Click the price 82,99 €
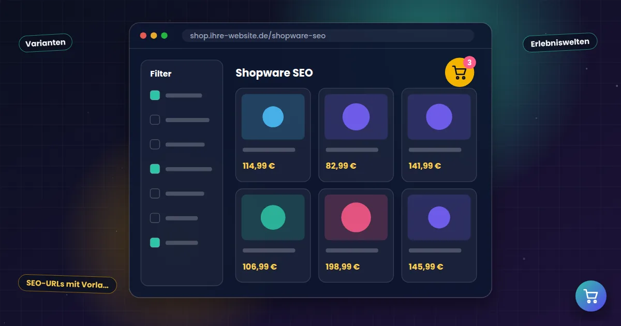This screenshot has height=326, width=621. (341, 166)
